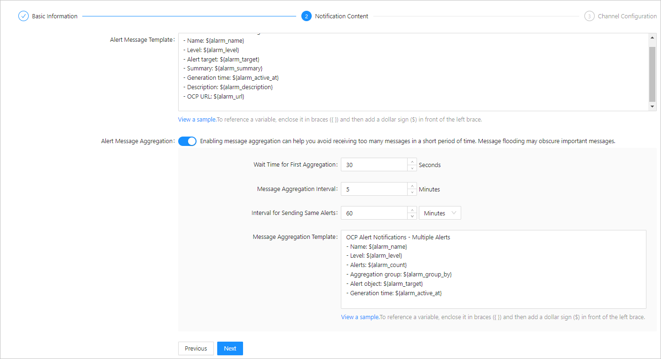Go to the Basic Information step
Viewport: 661px width, 359px height.
tap(55, 16)
